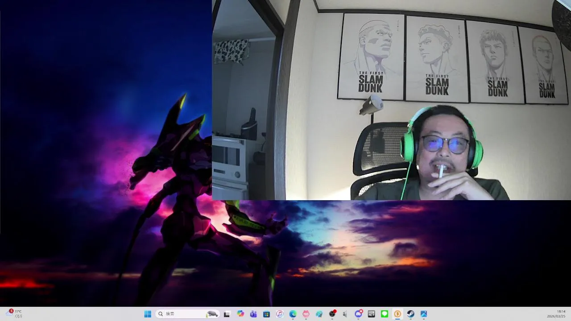Open the orange circle active app

pyautogui.click(x=397, y=314)
